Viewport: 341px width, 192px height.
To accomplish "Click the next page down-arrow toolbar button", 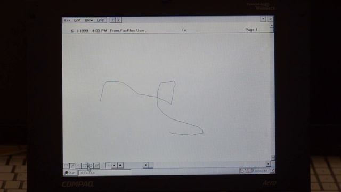I will pyautogui.click(x=118, y=20).
